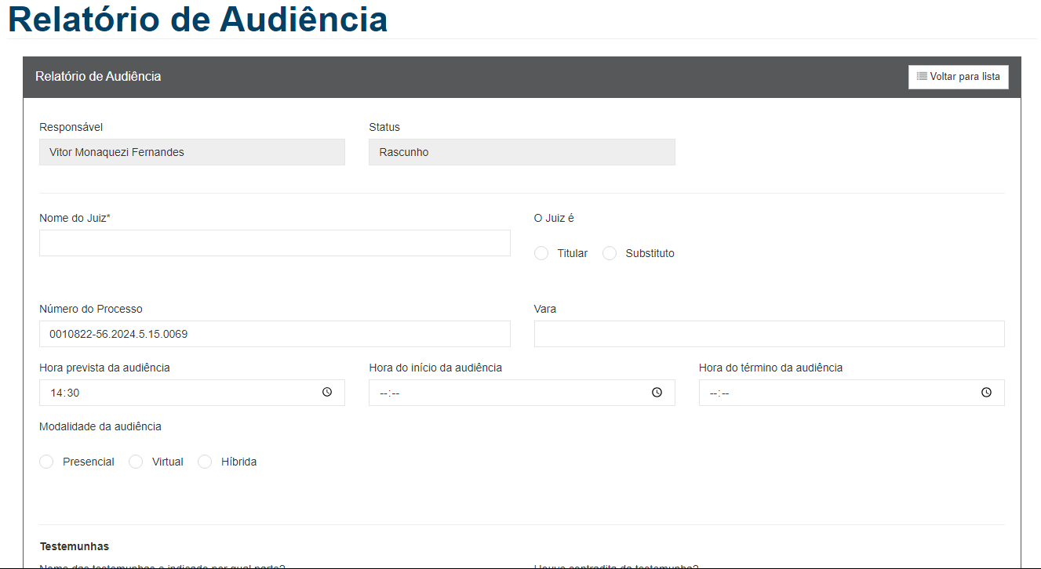This screenshot has height=569, width=1041.
Task: Select Presencial audience modality
Action: 47,462
